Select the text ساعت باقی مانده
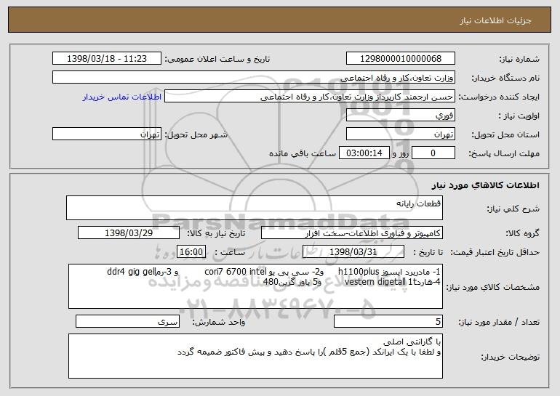This screenshot has height=396, width=560. [302, 153]
